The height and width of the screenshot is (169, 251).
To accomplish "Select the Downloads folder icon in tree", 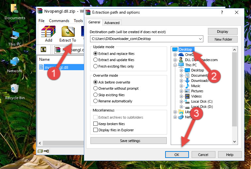I will [187, 81].
